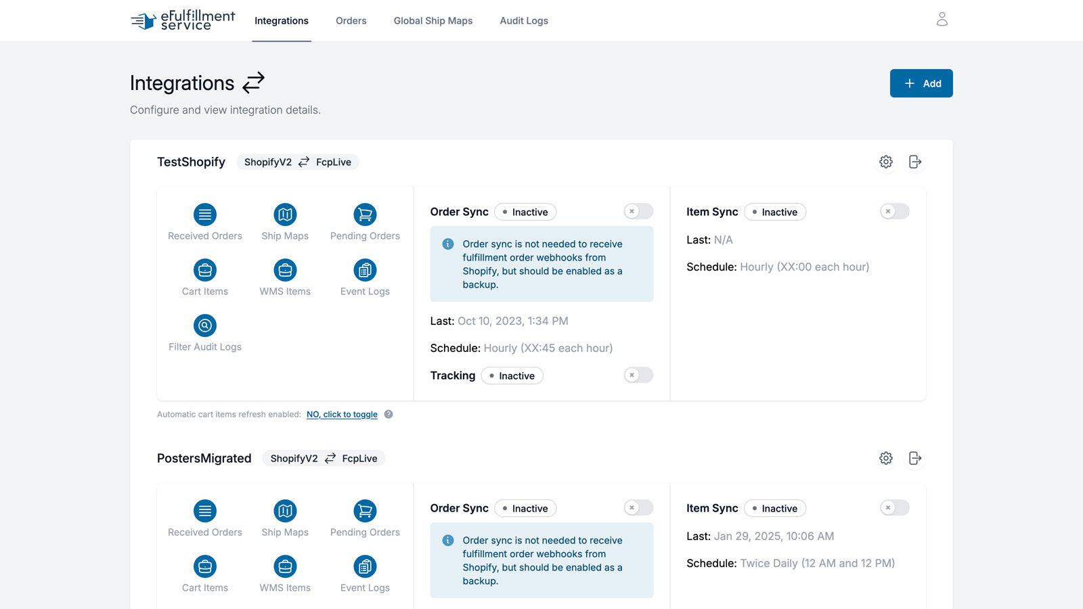Image resolution: width=1083 pixels, height=609 pixels.
Task: Enable Item Sync for PostersMigrated
Action: click(893, 507)
